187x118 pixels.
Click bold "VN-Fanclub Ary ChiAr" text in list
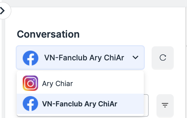80,104
